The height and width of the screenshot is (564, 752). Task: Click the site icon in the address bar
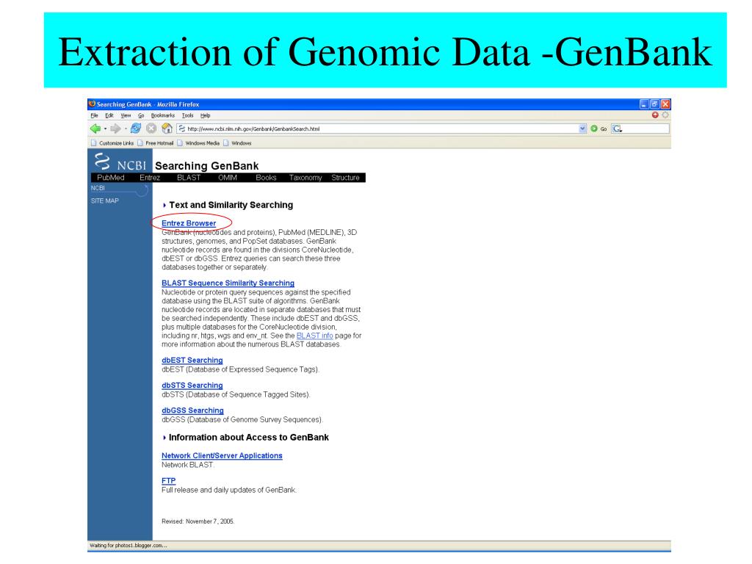(x=182, y=129)
